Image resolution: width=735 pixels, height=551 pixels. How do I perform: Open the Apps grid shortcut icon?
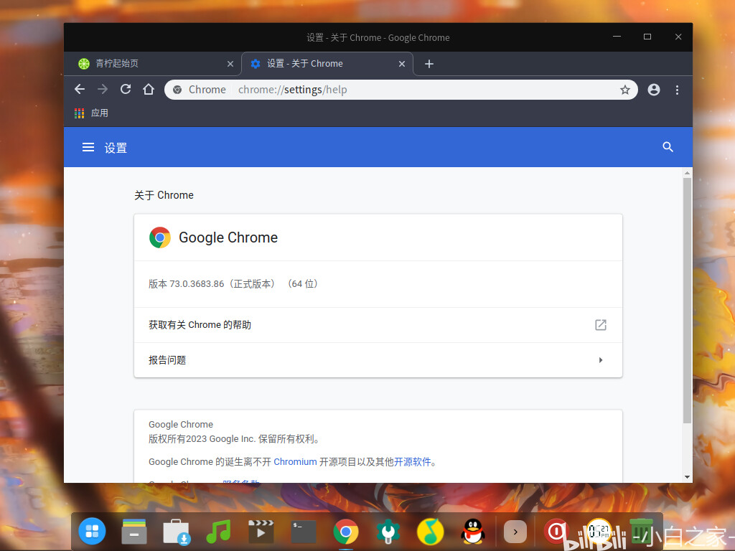point(79,113)
